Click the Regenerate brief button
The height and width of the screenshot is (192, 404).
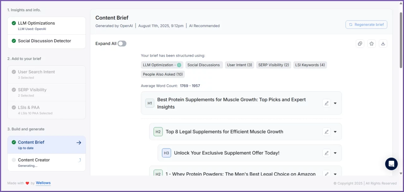click(366, 25)
